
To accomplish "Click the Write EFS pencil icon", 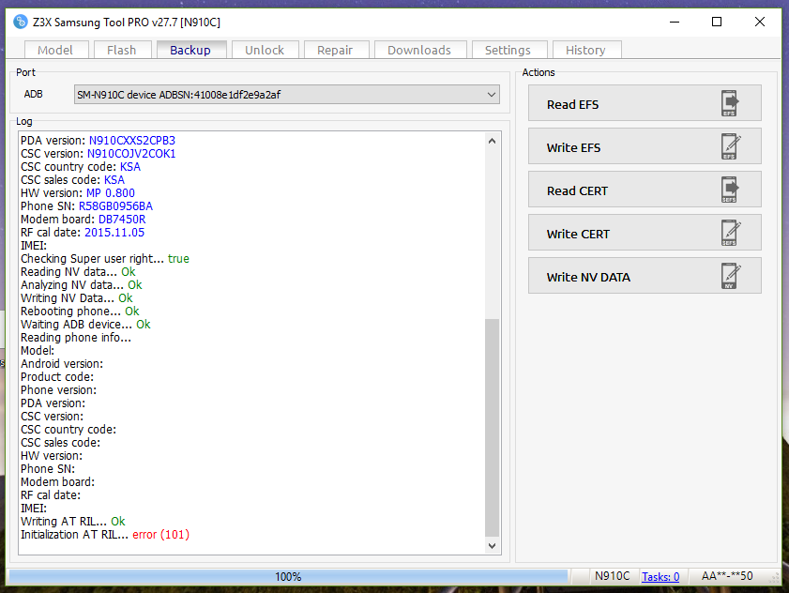I will click(731, 146).
